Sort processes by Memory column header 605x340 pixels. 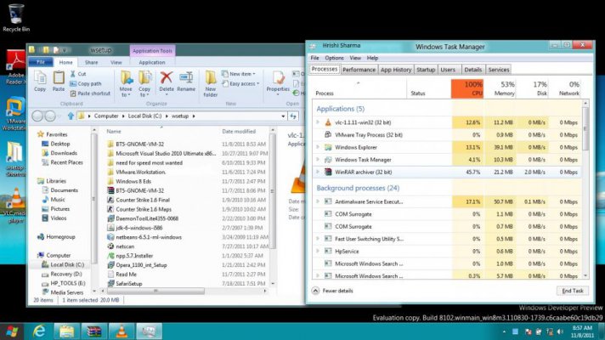(500, 88)
